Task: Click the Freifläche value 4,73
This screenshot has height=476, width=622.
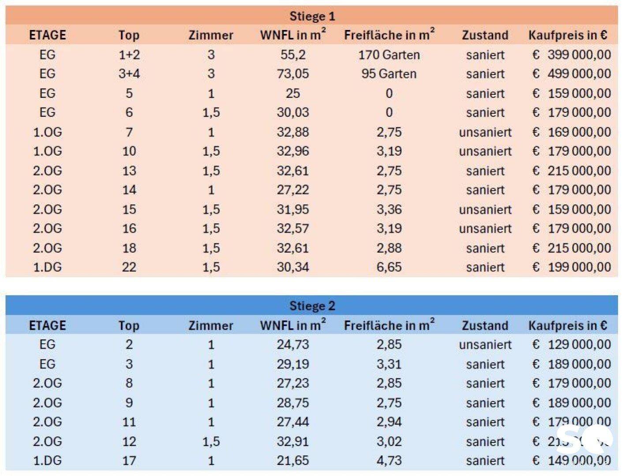Action: (x=389, y=461)
